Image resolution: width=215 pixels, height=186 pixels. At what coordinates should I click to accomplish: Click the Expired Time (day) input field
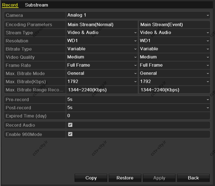click(x=138, y=116)
